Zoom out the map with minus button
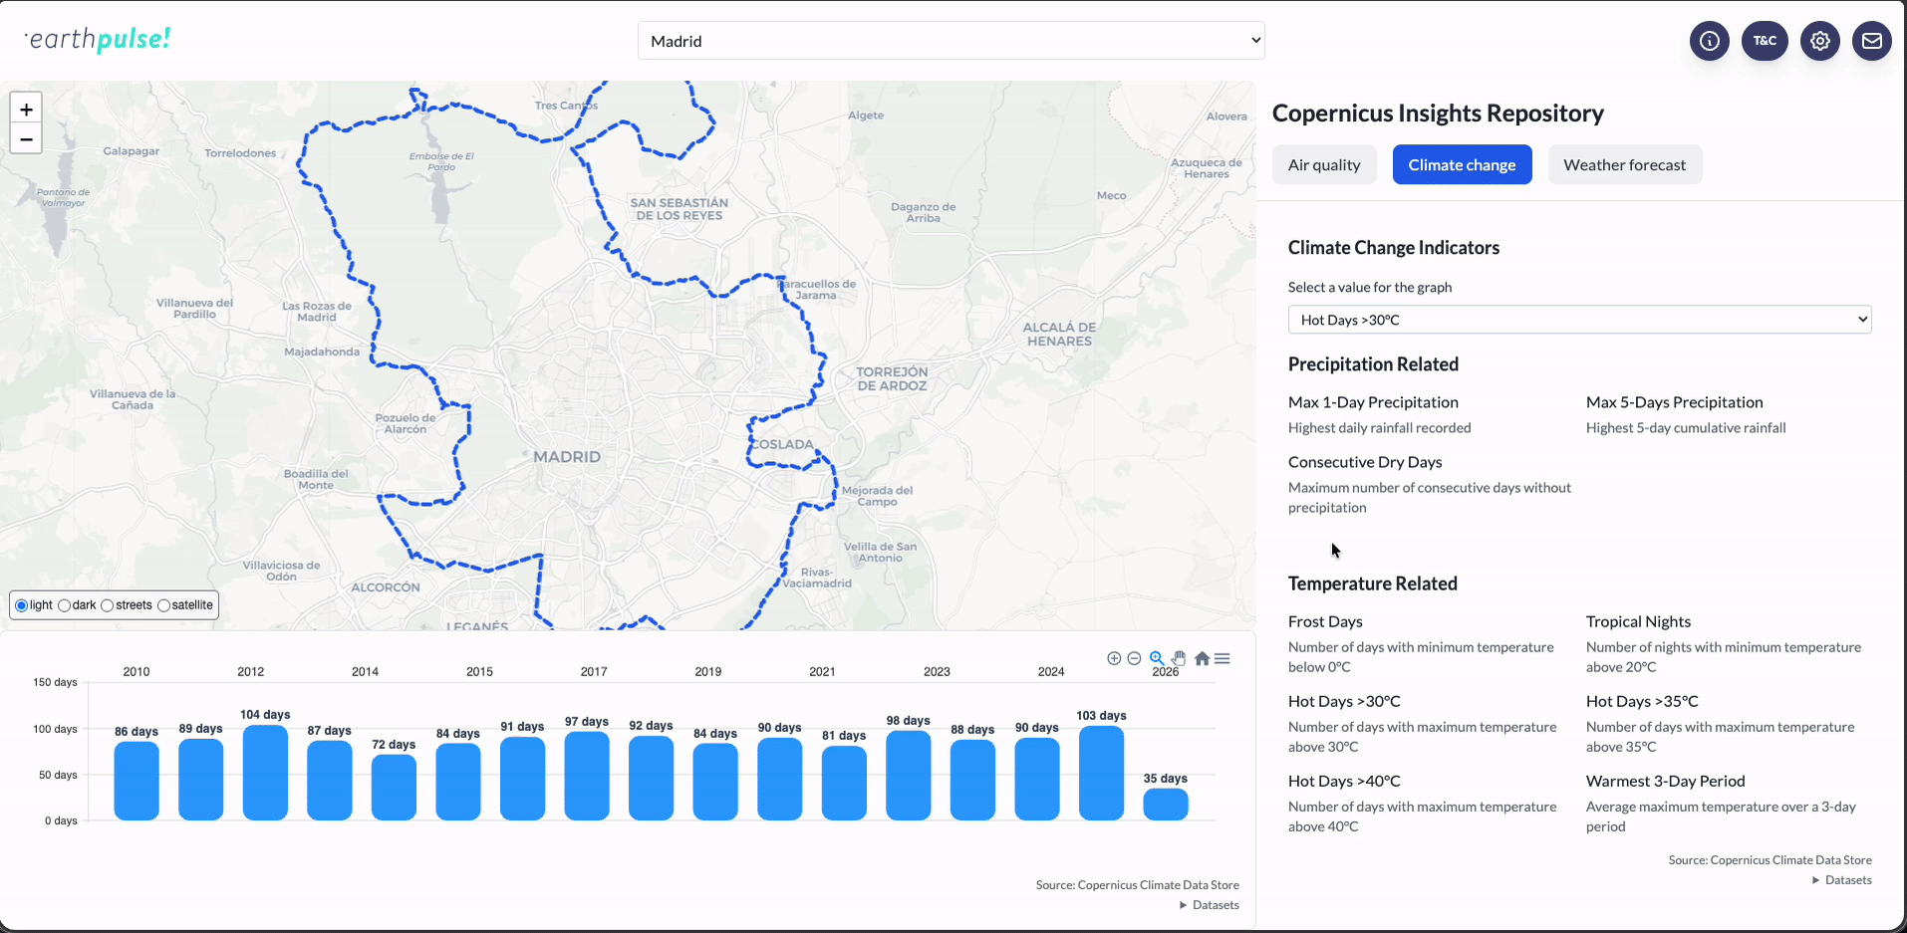 pyautogui.click(x=27, y=139)
